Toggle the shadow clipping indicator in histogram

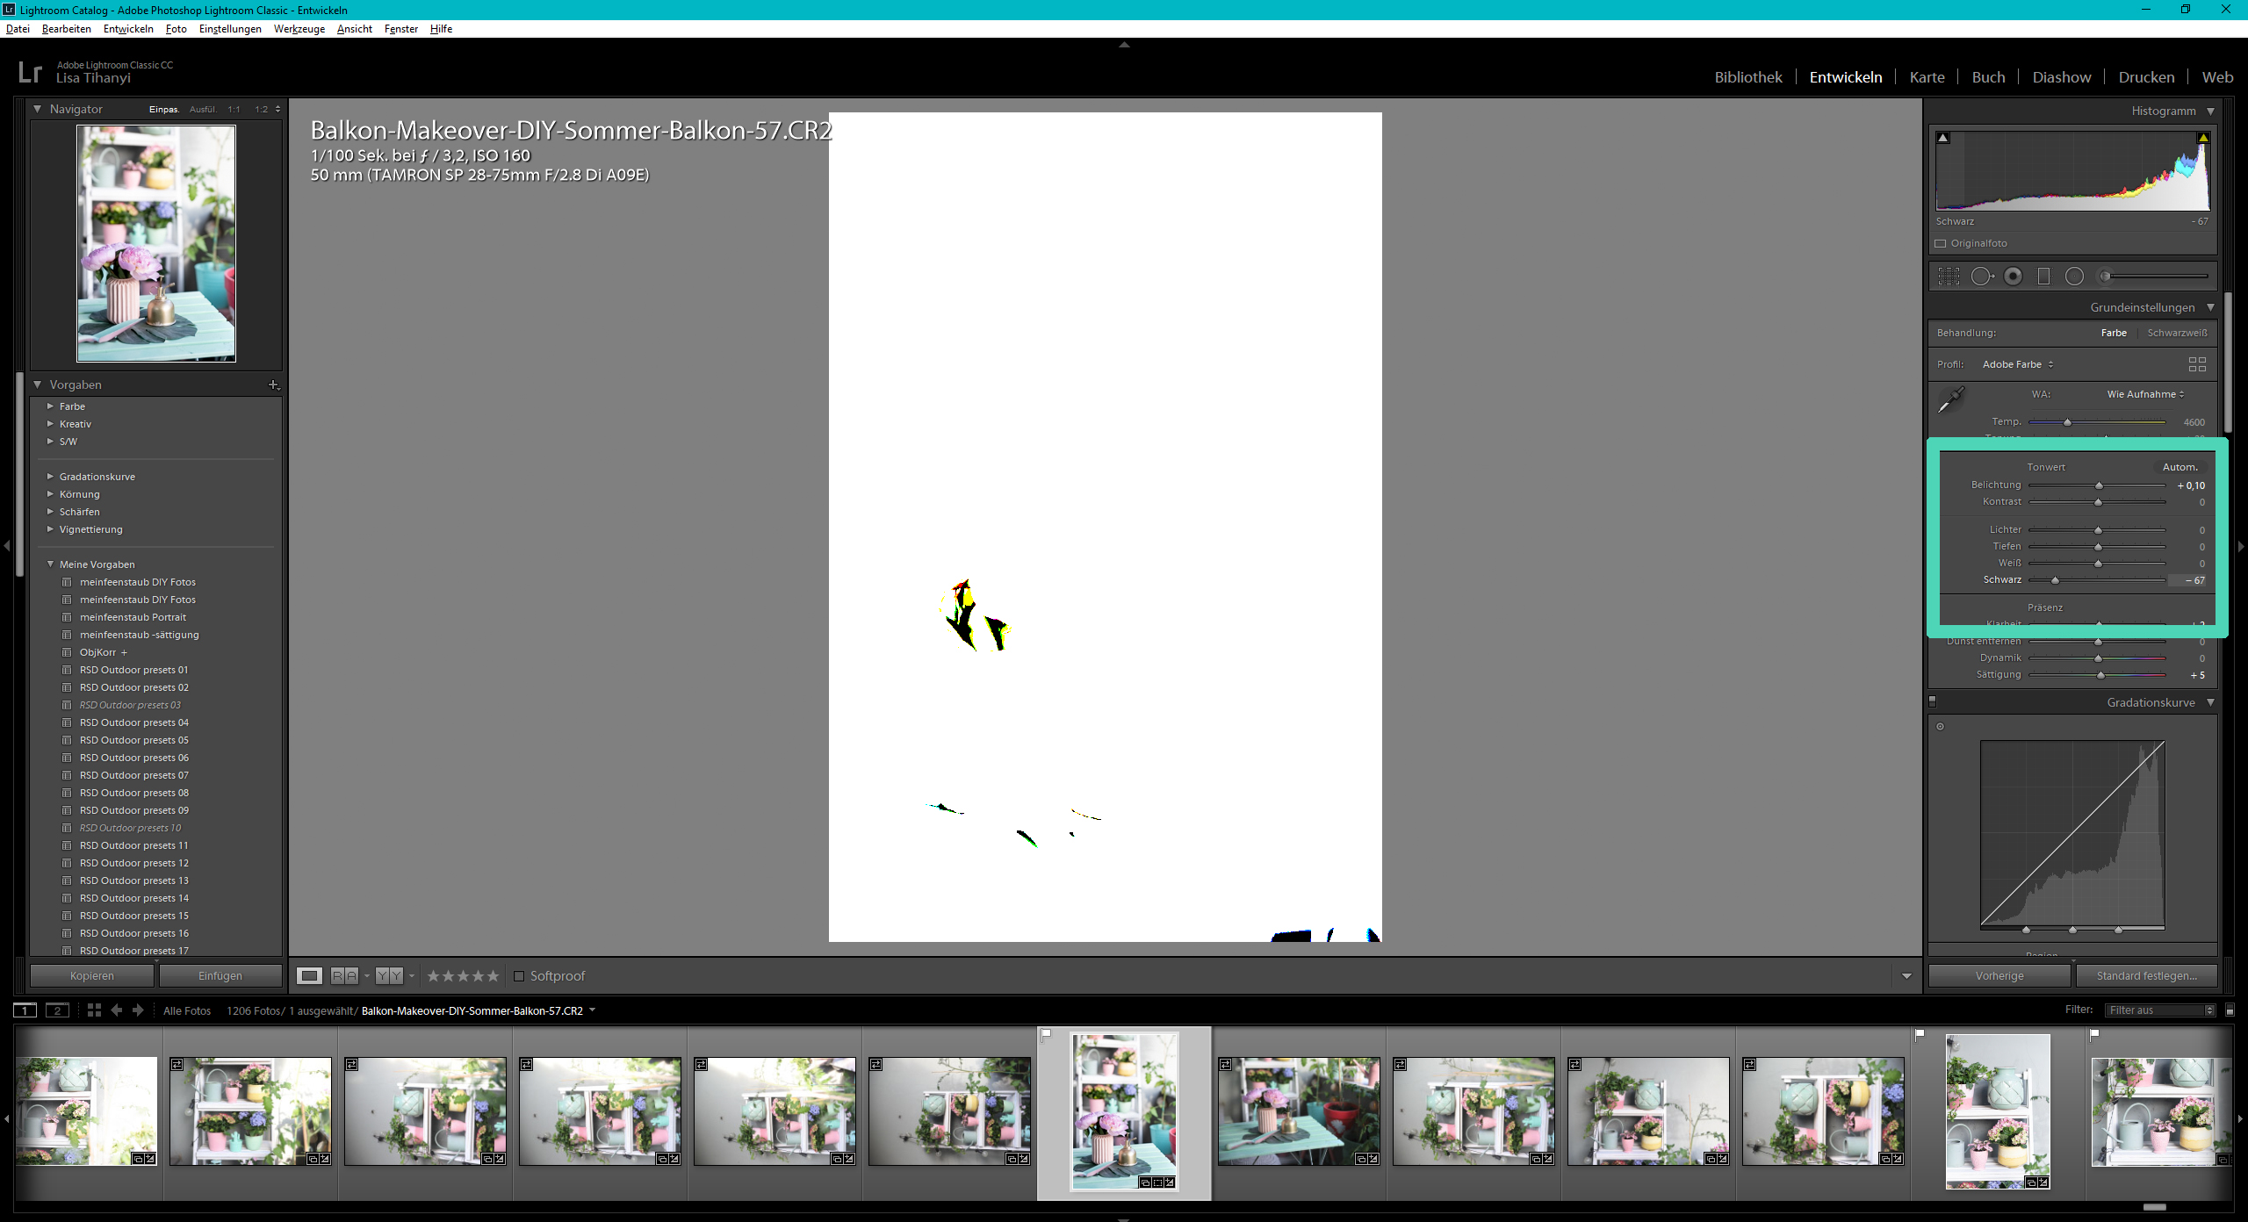pyautogui.click(x=1943, y=138)
